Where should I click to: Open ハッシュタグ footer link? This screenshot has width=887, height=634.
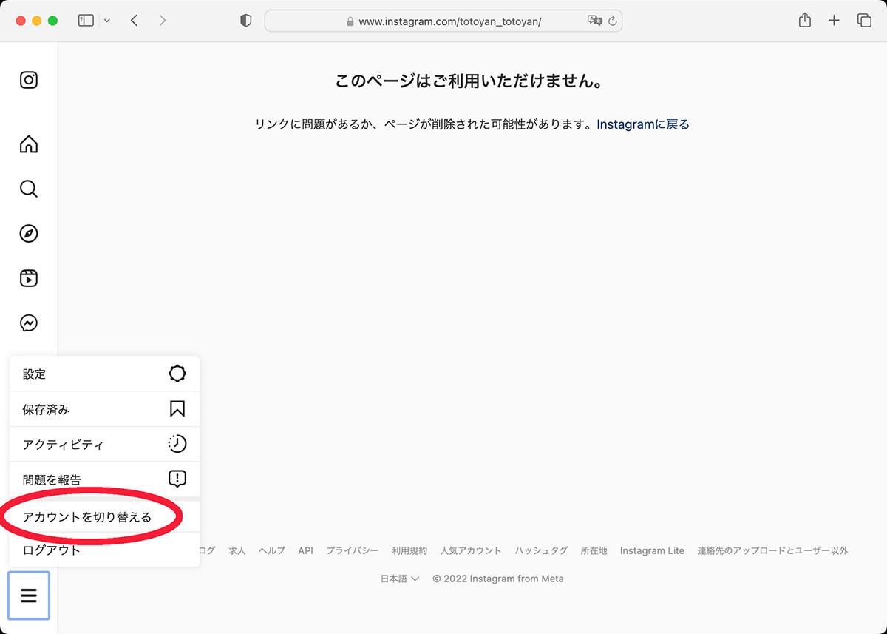pos(542,550)
